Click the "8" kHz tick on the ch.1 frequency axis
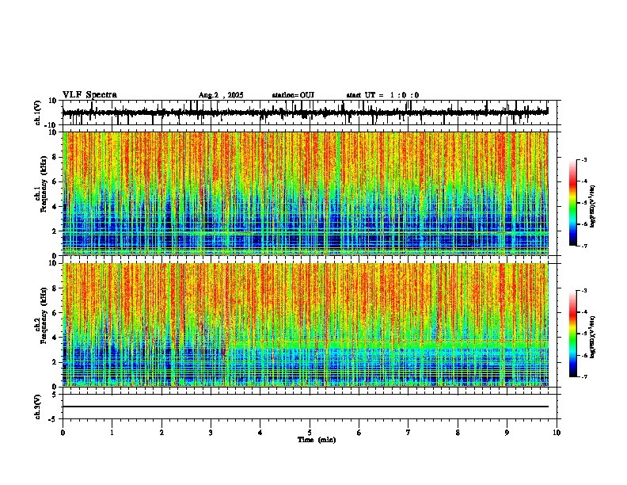 coord(55,157)
